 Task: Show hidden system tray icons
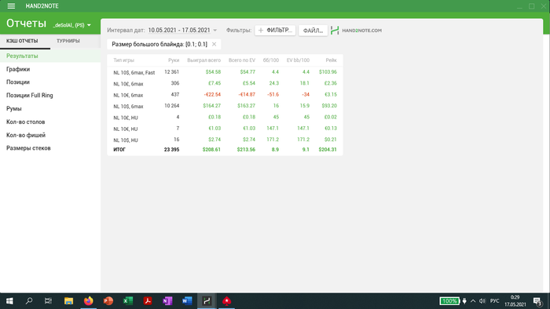point(473,301)
